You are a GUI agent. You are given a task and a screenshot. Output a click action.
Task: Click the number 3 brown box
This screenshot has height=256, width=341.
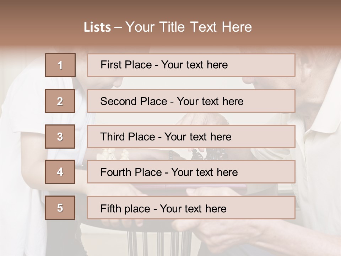coord(60,137)
